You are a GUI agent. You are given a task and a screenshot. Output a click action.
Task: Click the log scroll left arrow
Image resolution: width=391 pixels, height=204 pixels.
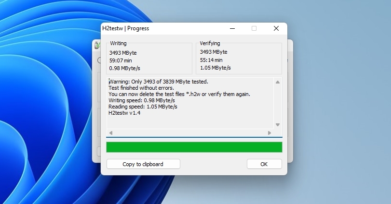(x=111, y=133)
